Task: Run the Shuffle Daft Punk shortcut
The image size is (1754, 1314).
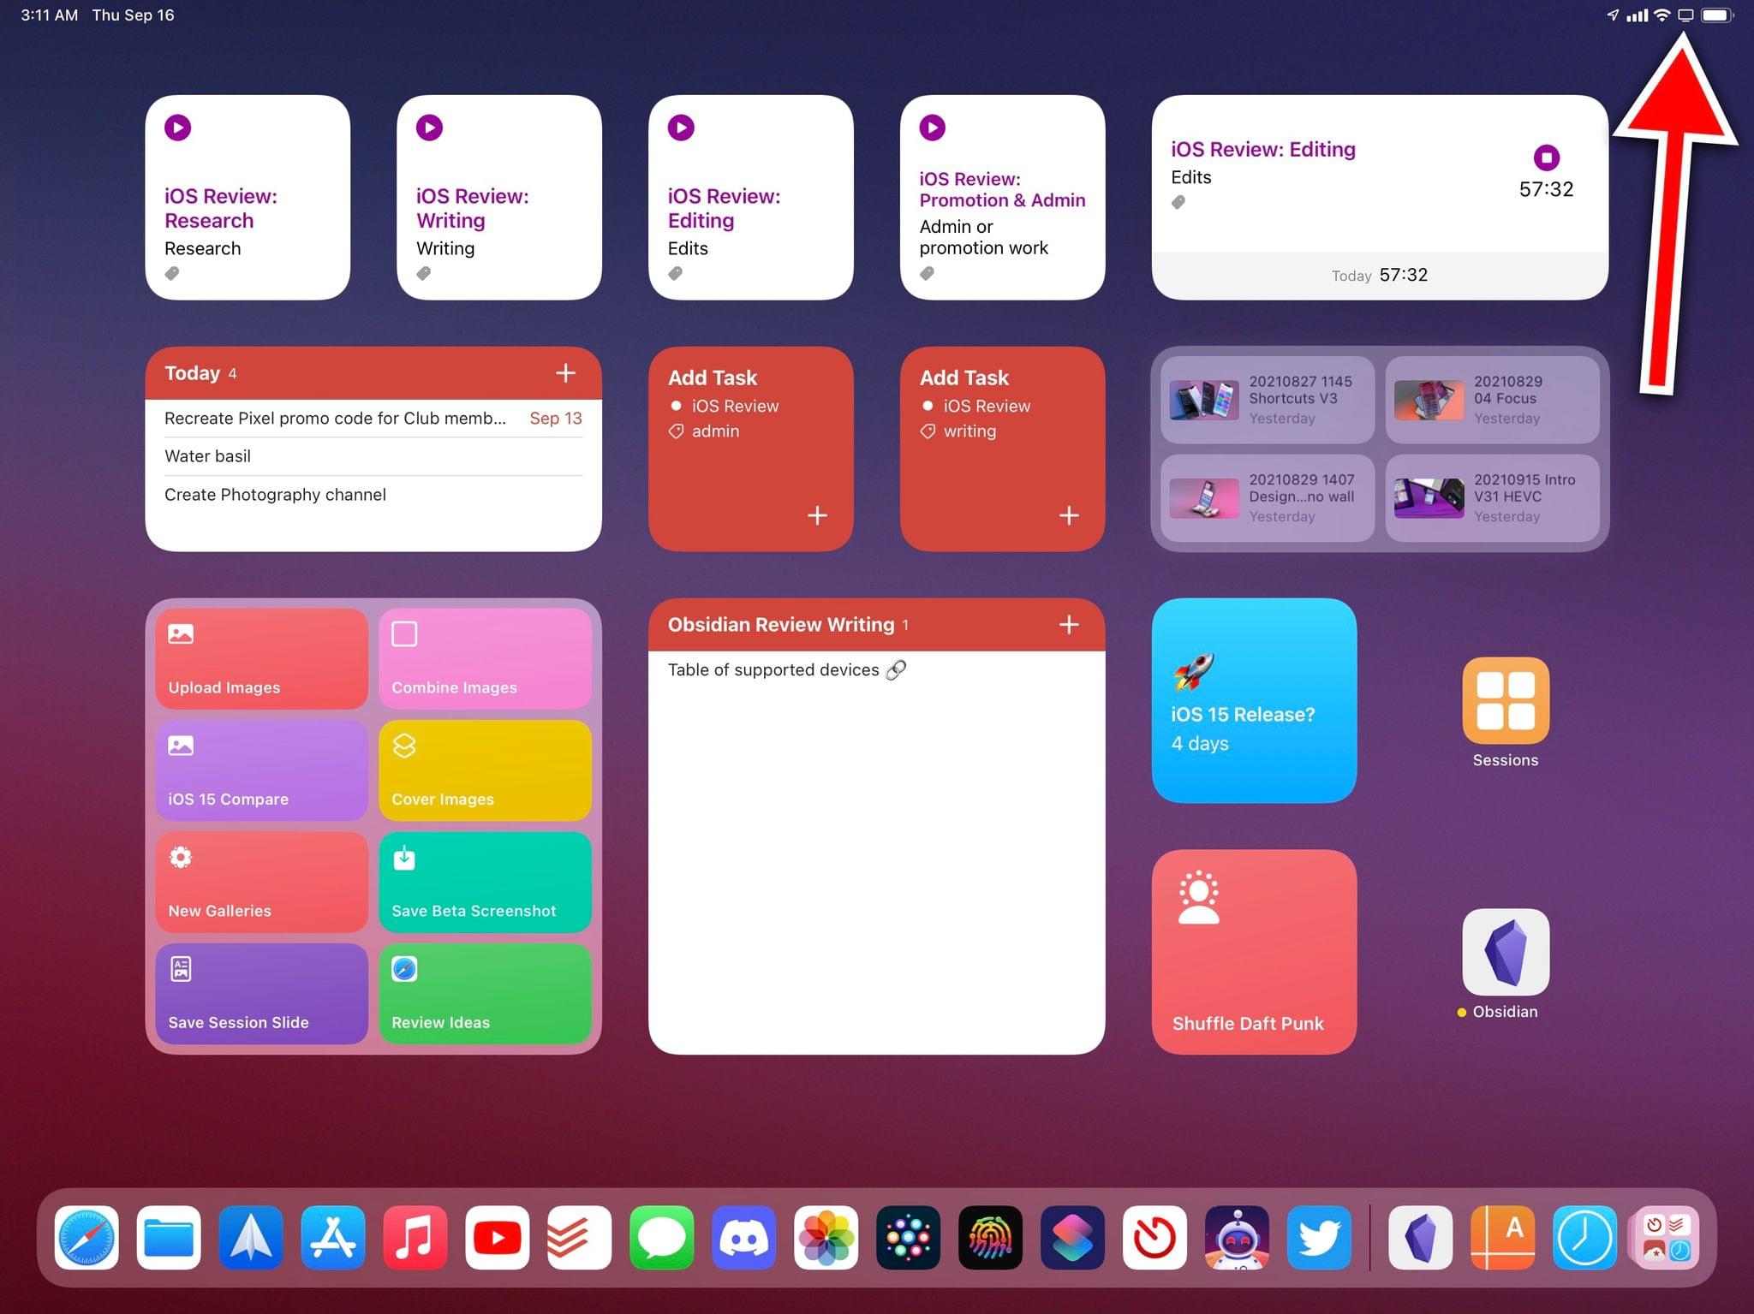Action: coord(1254,952)
